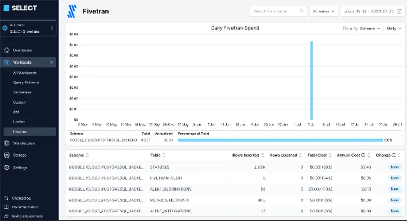Click the Workloads icon in the sidebar

point(7,62)
